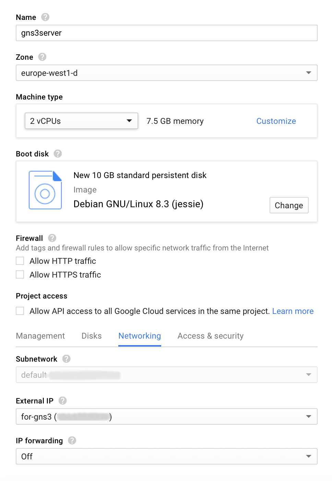This screenshot has width=332, height=481.
Task: Click the help icon next to Name
Action: coord(45,17)
